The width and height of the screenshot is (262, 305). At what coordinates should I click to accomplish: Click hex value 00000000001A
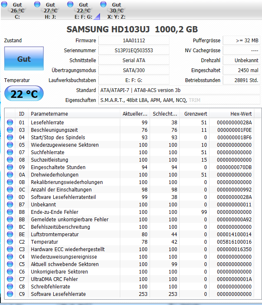[234, 279]
